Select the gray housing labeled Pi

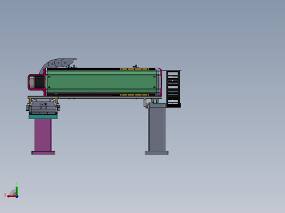pos(43,106)
